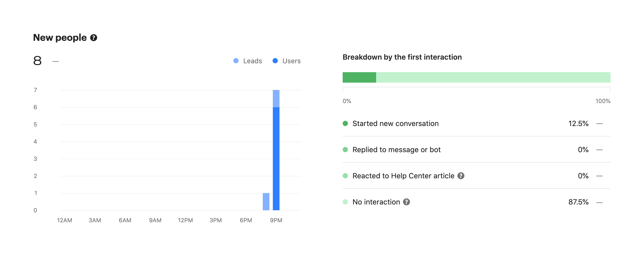The width and height of the screenshot is (644, 256).
Task: Click the light blue Leads bar before 9PM
Action: tap(266, 202)
